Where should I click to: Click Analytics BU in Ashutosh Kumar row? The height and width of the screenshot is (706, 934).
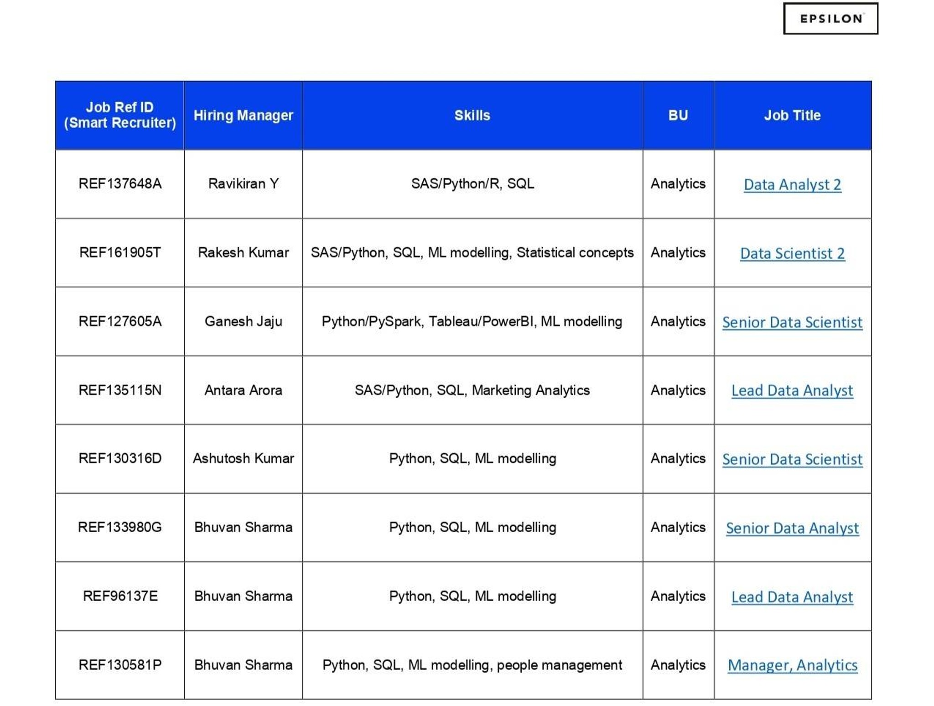pos(678,458)
